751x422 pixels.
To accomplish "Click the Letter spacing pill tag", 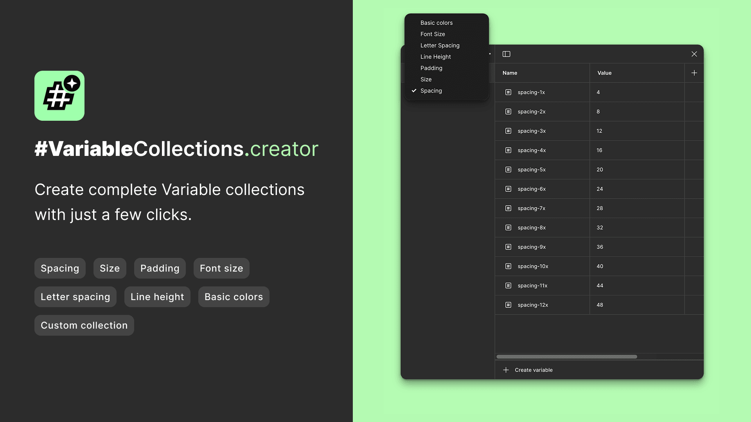I will tap(75, 297).
